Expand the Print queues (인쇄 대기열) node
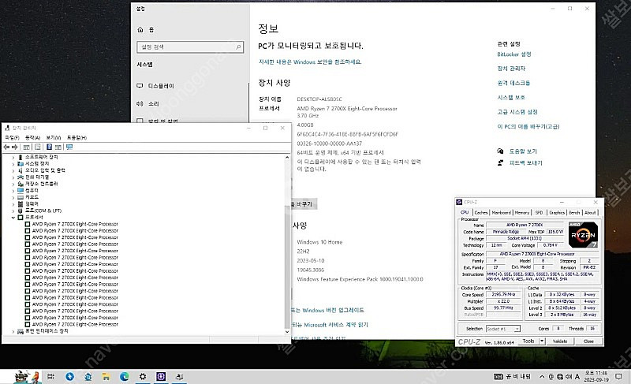 coord(13,177)
